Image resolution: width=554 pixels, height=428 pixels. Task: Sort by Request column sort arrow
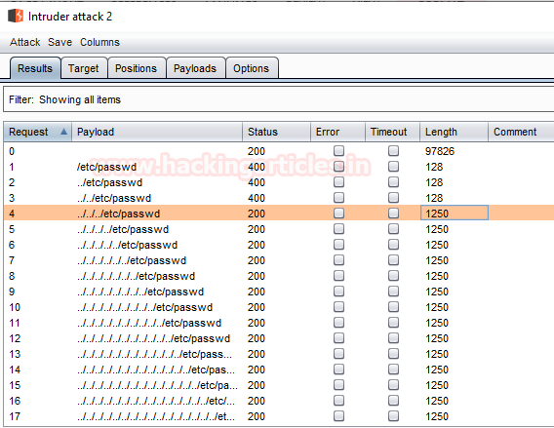(63, 132)
